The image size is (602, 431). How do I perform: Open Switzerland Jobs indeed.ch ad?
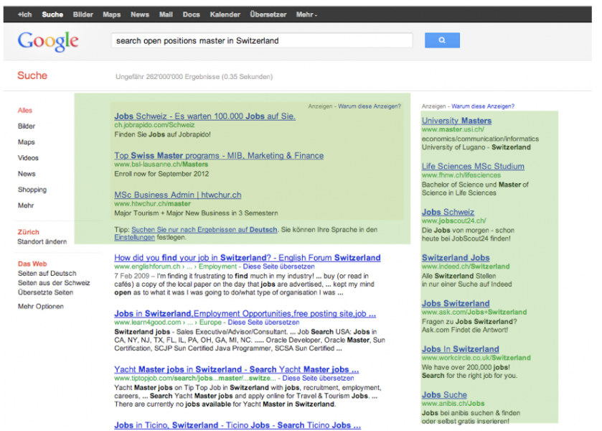click(x=456, y=258)
